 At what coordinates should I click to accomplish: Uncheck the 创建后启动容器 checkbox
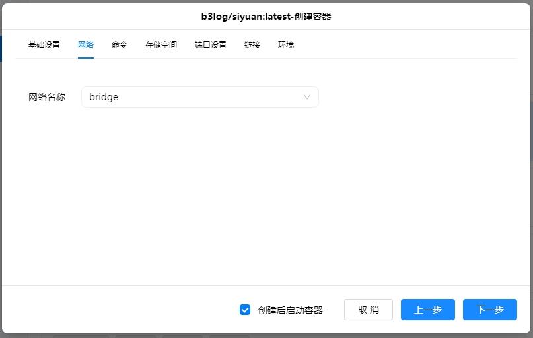(x=245, y=310)
